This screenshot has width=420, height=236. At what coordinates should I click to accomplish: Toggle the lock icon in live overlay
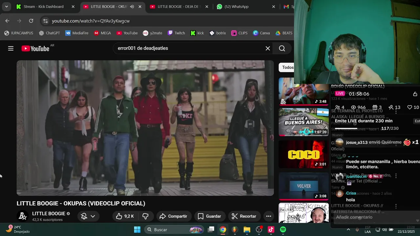(x=415, y=94)
